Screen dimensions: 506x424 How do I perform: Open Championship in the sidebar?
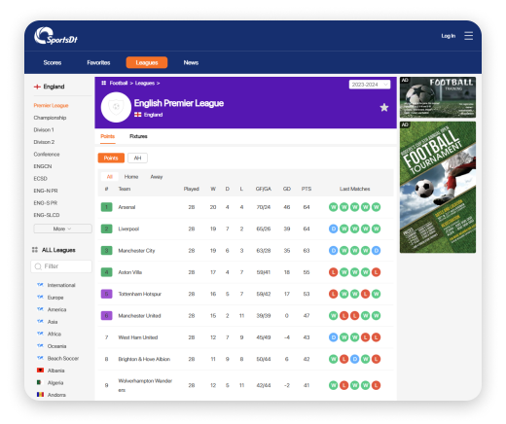[50, 118]
